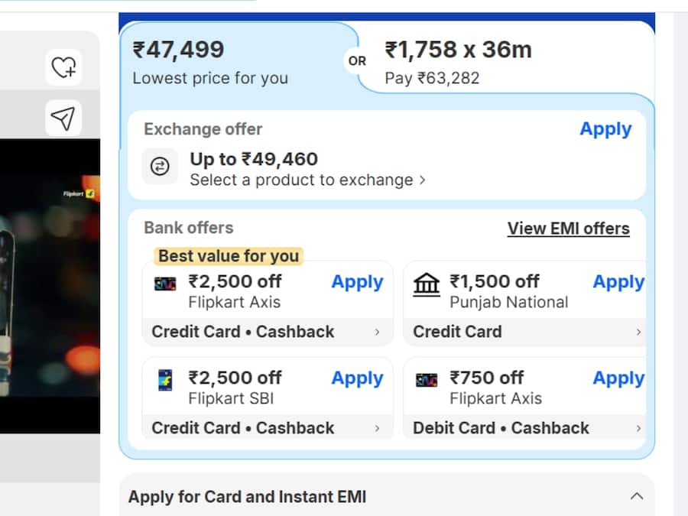This screenshot has width=688, height=516.
Task: Collapse the Apply for Card and Instant EMI section
Action: [x=636, y=496]
